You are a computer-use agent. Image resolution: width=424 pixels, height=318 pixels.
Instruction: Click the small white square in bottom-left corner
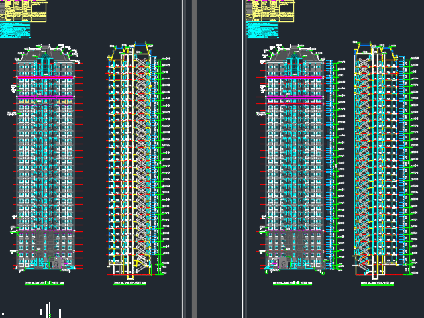[3, 313]
